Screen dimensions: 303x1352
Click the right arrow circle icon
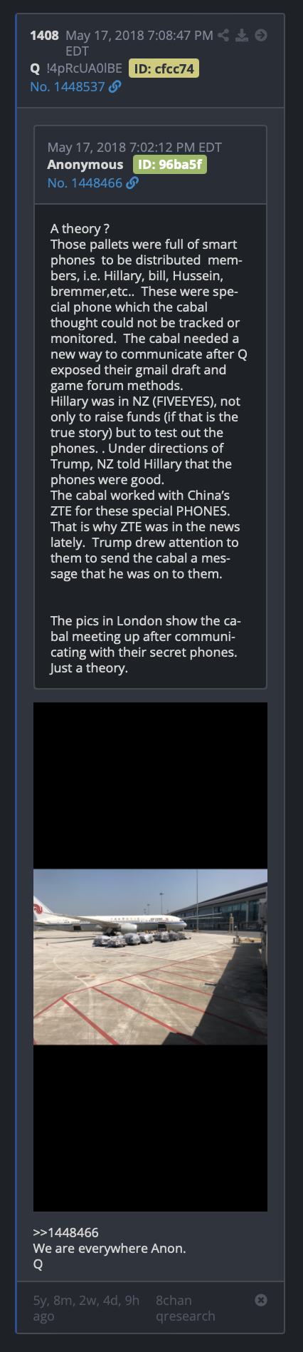(261, 35)
